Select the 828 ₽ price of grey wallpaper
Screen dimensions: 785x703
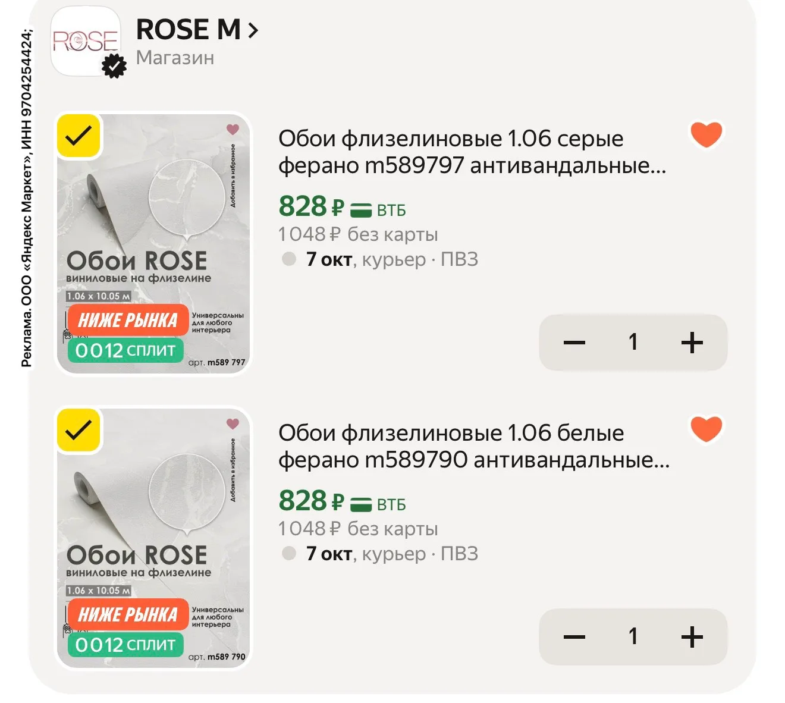(312, 206)
